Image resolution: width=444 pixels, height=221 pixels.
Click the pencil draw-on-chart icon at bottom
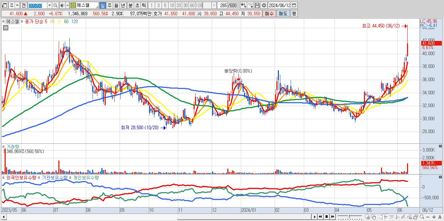pyautogui.click(x=403, y=217)
